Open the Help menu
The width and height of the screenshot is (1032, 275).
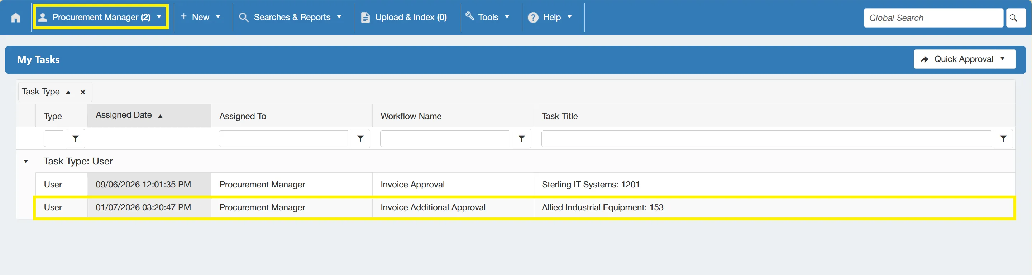tap(550, 17)
